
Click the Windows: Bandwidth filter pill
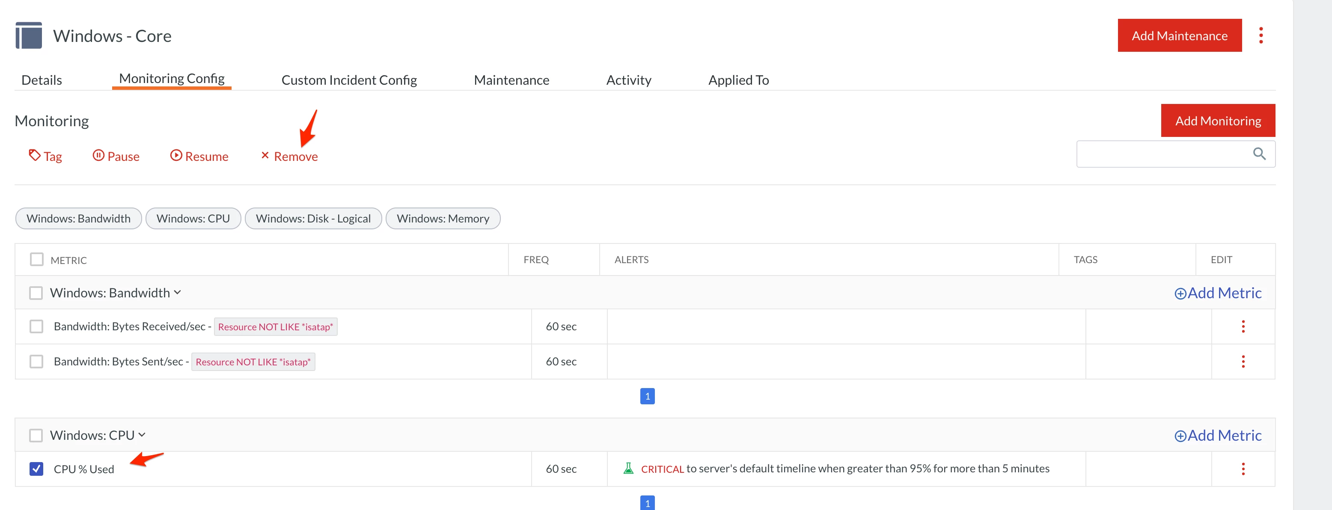pyautogui.click(x=79, y=218)
